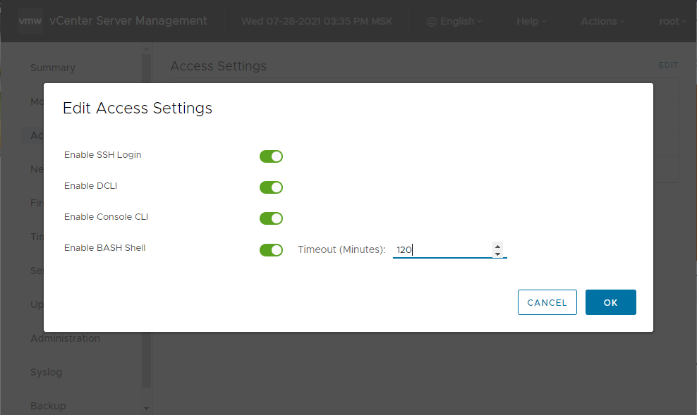Click the Timeout spinner down arrow
The width and height of the screenshot is (697, 415).
[x=499, y=253]
